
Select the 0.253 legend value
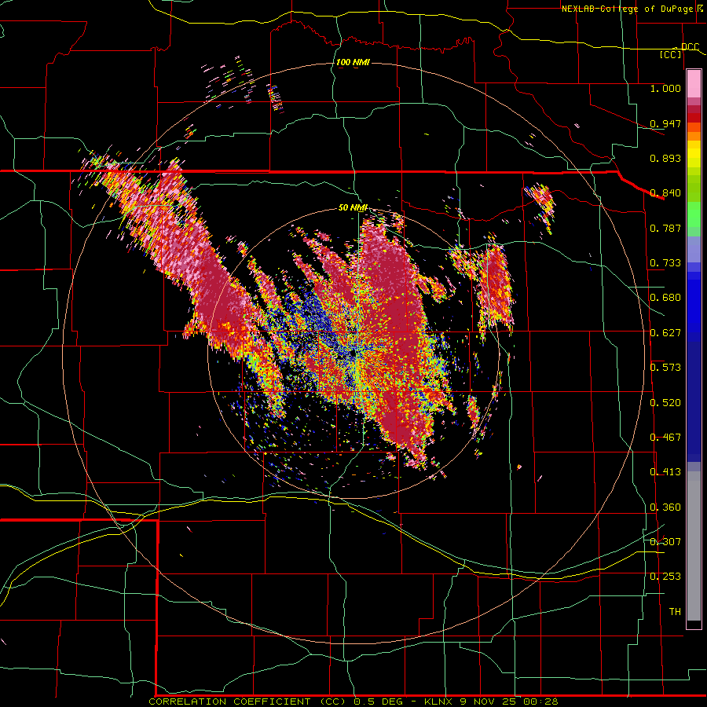point(665,577)
